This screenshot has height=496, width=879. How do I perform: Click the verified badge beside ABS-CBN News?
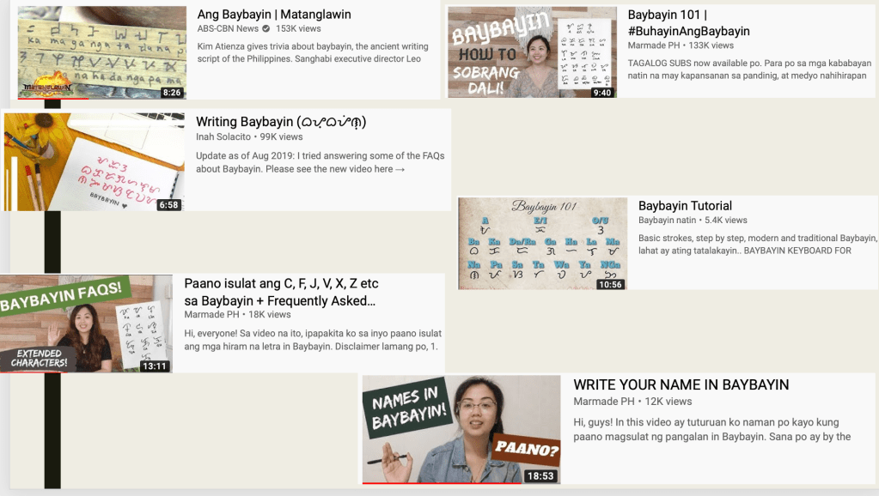coord(266,29)
